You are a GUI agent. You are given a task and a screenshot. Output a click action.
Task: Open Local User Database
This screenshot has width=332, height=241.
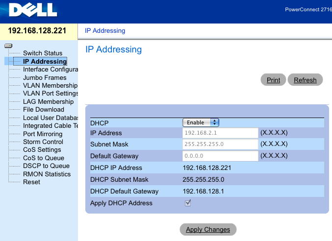coord(51,118)
